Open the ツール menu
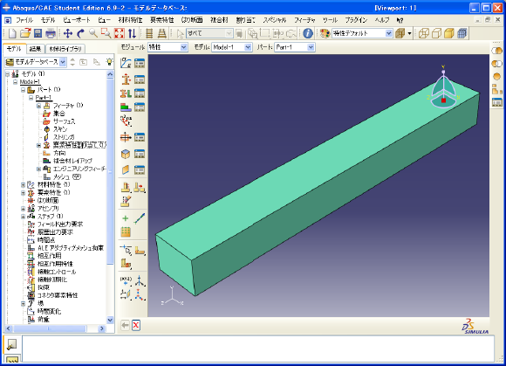The height and width of the screenshot is (366, 506). [x=330, y=20]
